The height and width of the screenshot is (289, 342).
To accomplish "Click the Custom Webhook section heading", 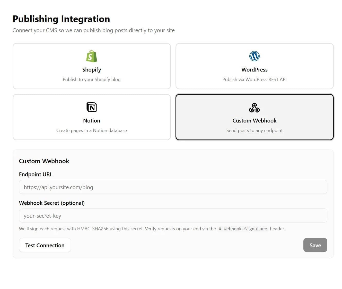I will click(44, 161).
